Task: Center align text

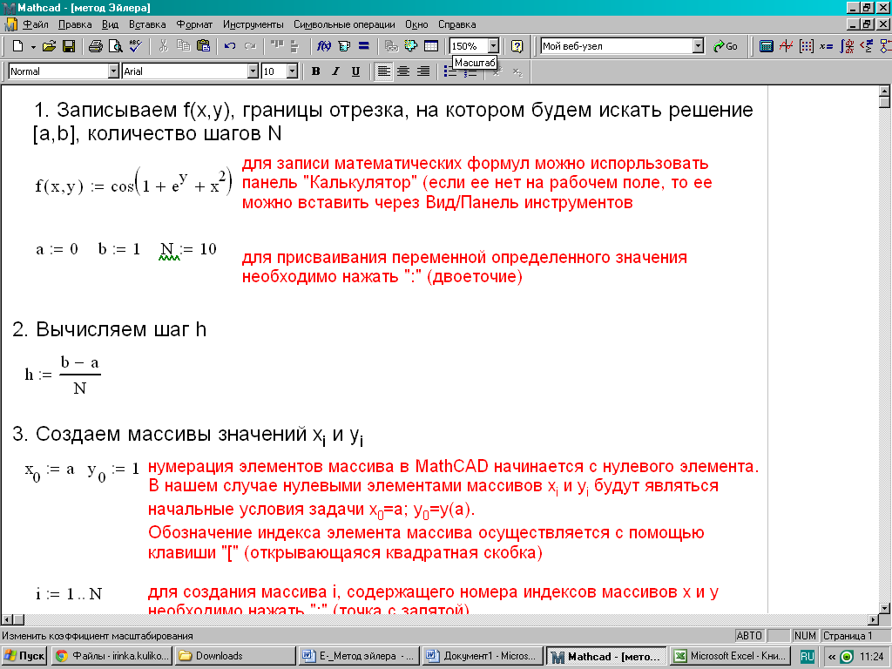Action: pyautogui.click(x=403, y=71)
